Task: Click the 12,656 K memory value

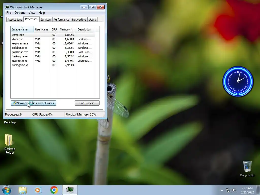Action: (x=69, y=43)
